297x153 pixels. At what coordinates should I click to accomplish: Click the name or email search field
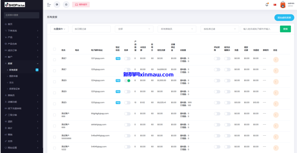(x=260, y=29)
